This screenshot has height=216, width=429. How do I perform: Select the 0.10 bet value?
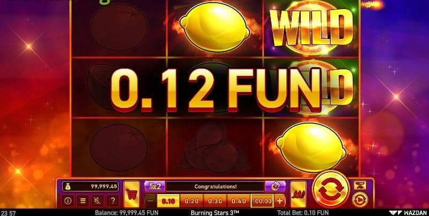click(x=168, y=201)
